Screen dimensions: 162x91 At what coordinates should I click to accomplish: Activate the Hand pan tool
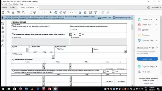click(56, 12)
